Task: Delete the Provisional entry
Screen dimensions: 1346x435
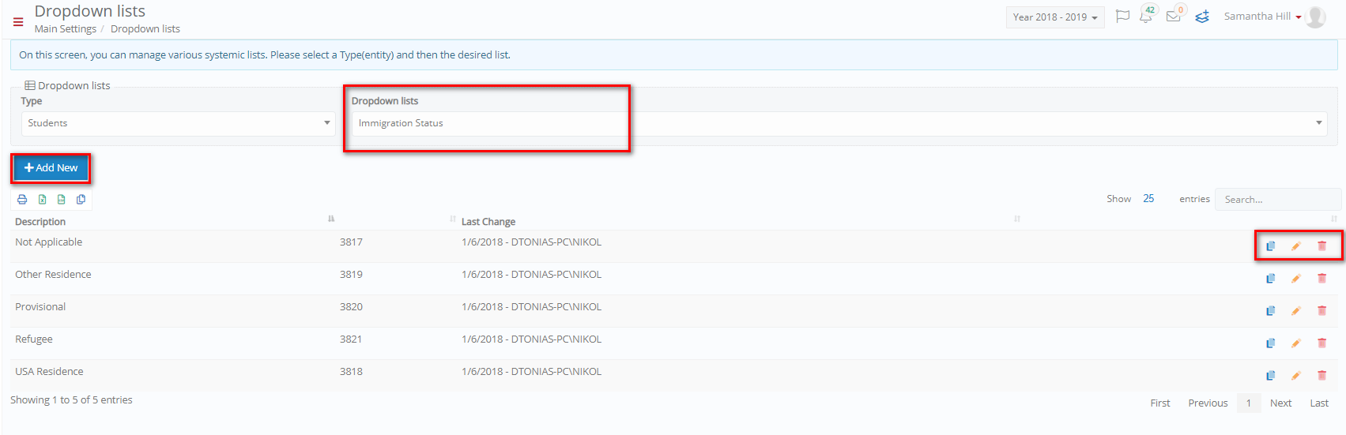Action: click(x=1321, y=311)
